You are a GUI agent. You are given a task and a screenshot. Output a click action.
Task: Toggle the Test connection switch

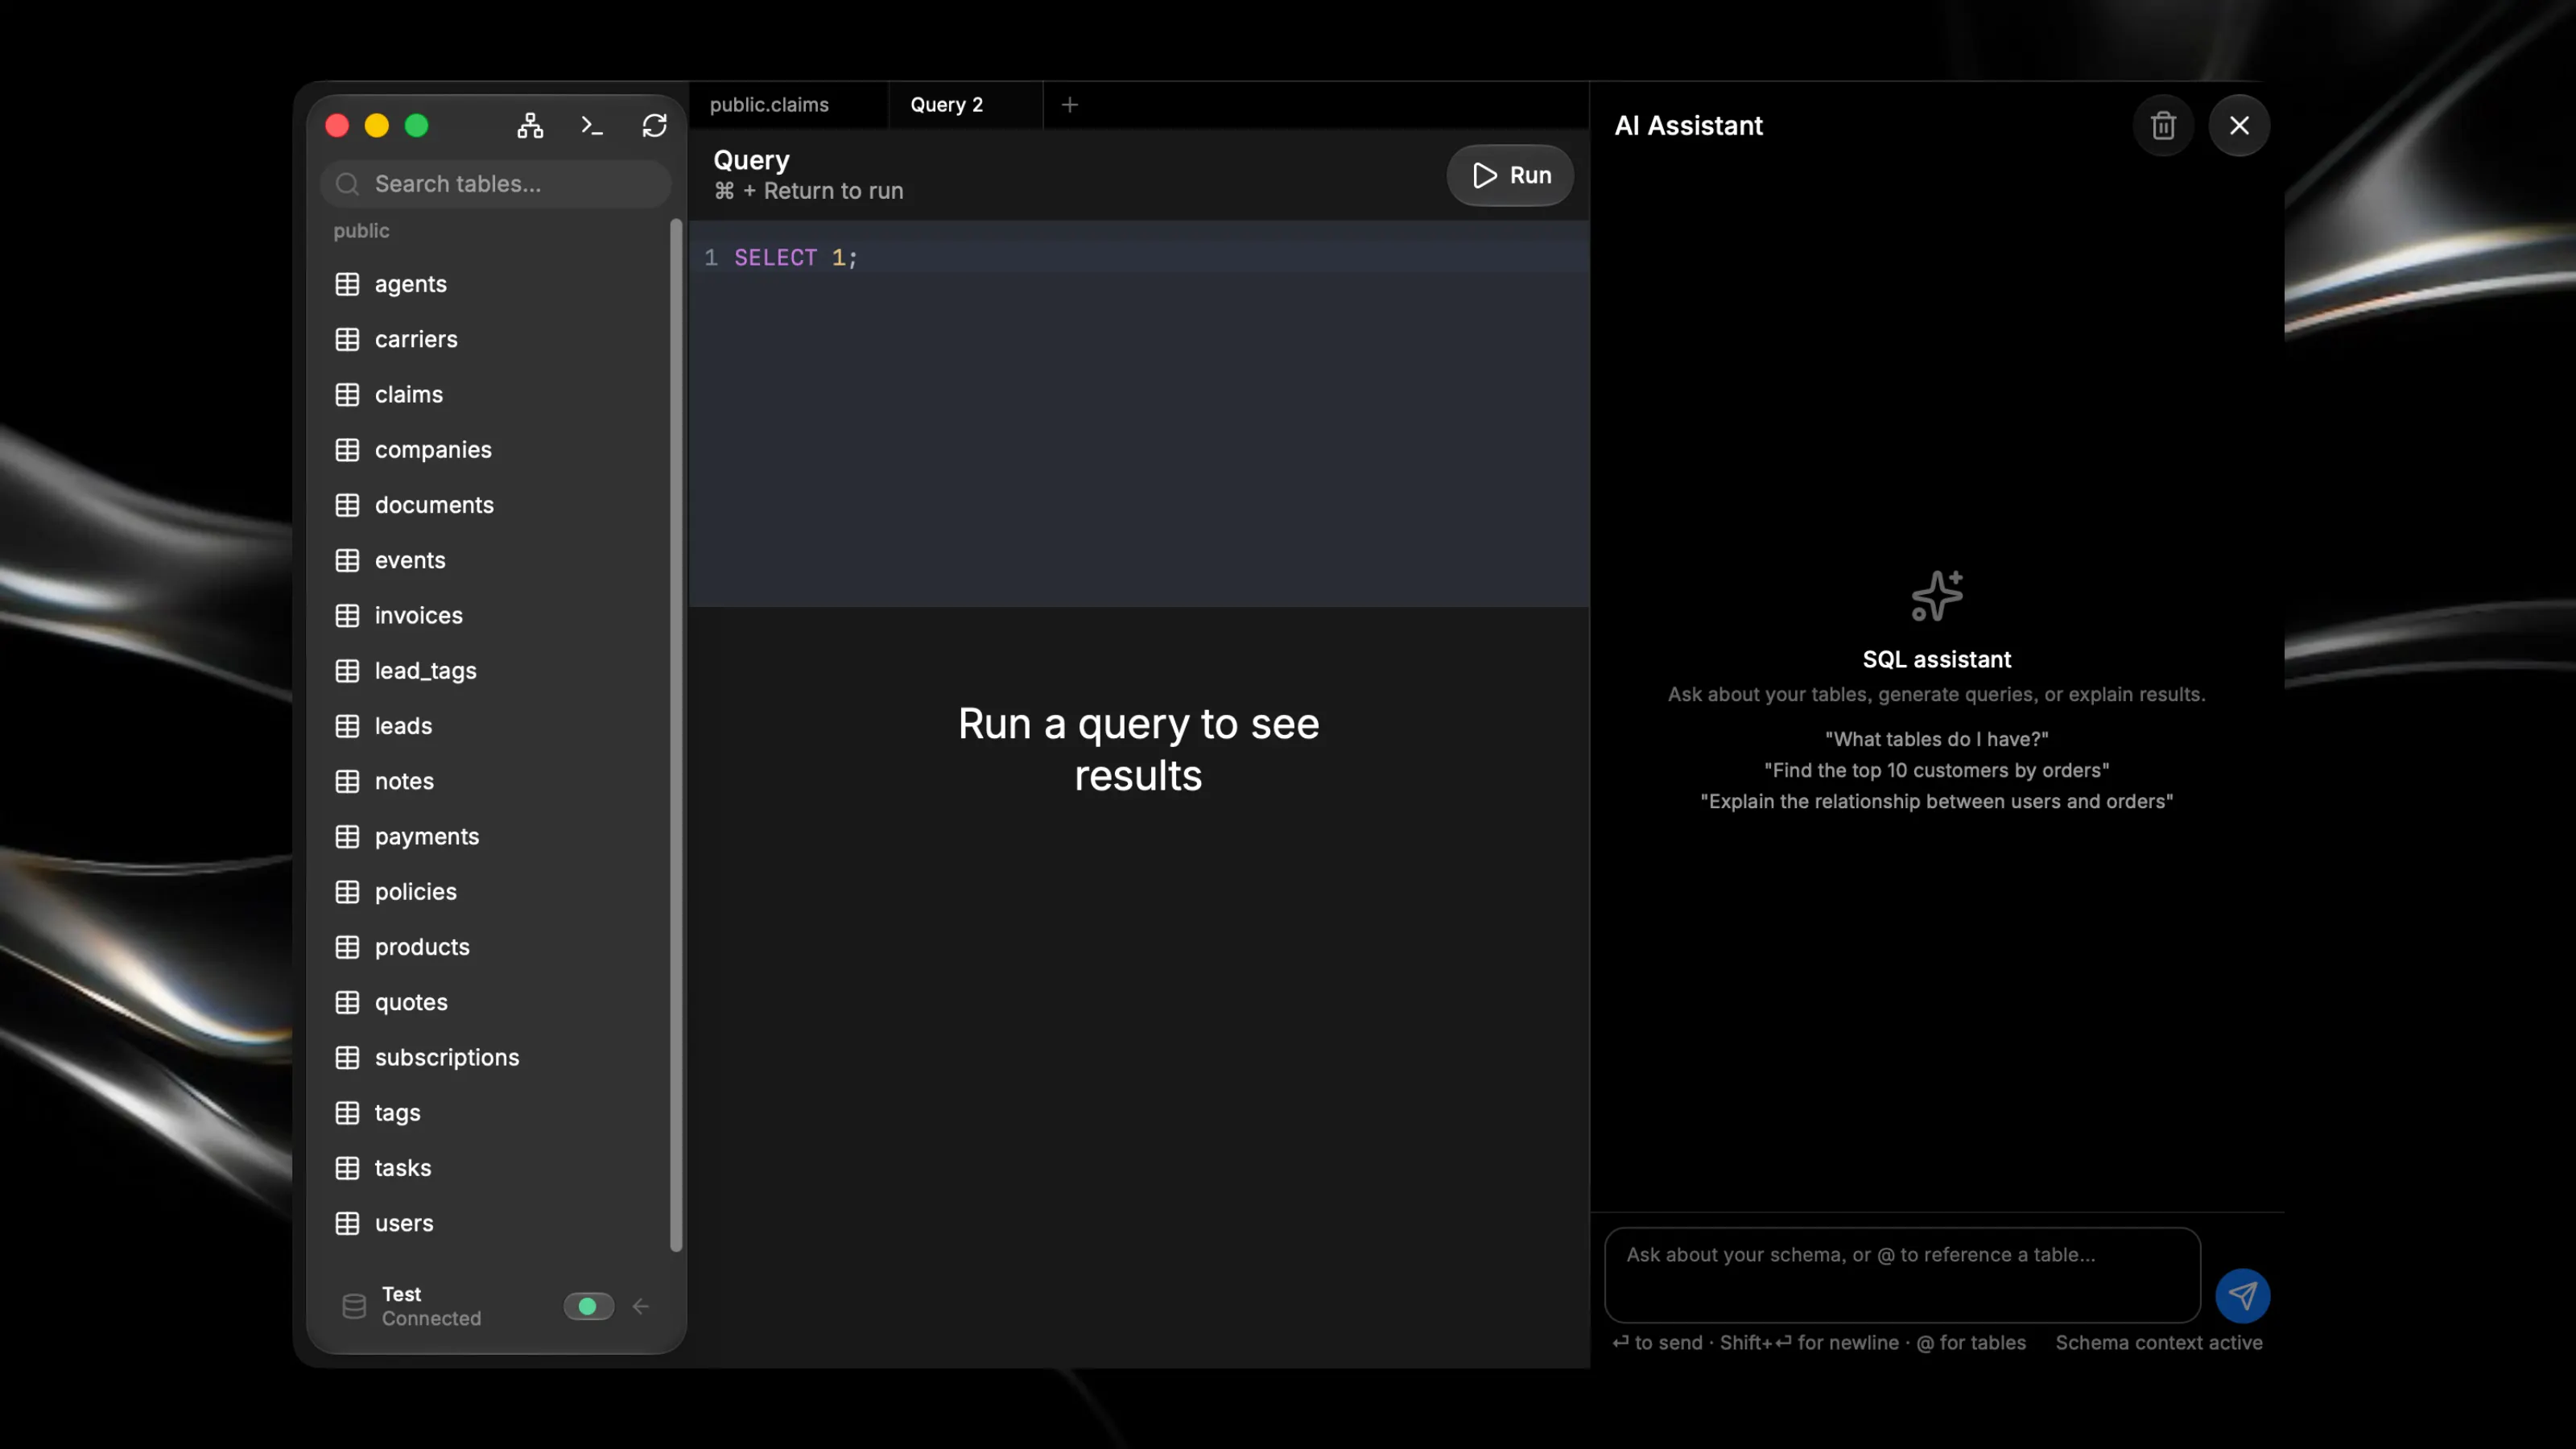589,1306
